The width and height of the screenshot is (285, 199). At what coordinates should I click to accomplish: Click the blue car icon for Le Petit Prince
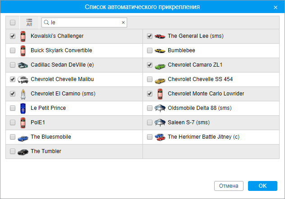tap(23, 108)
